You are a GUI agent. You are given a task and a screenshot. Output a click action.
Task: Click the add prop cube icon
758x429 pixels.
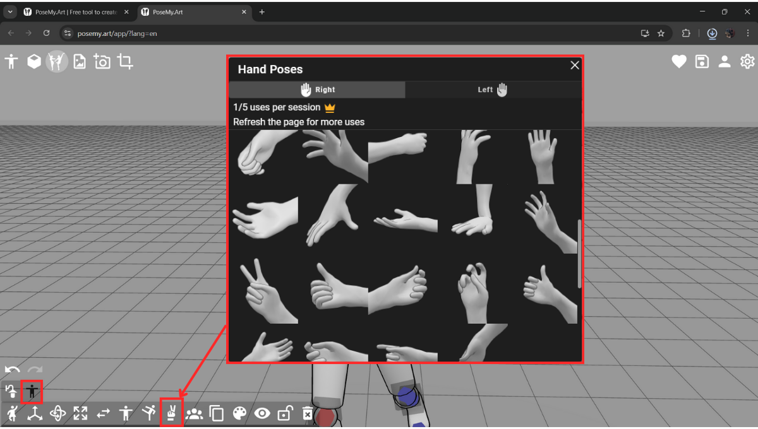33,61
